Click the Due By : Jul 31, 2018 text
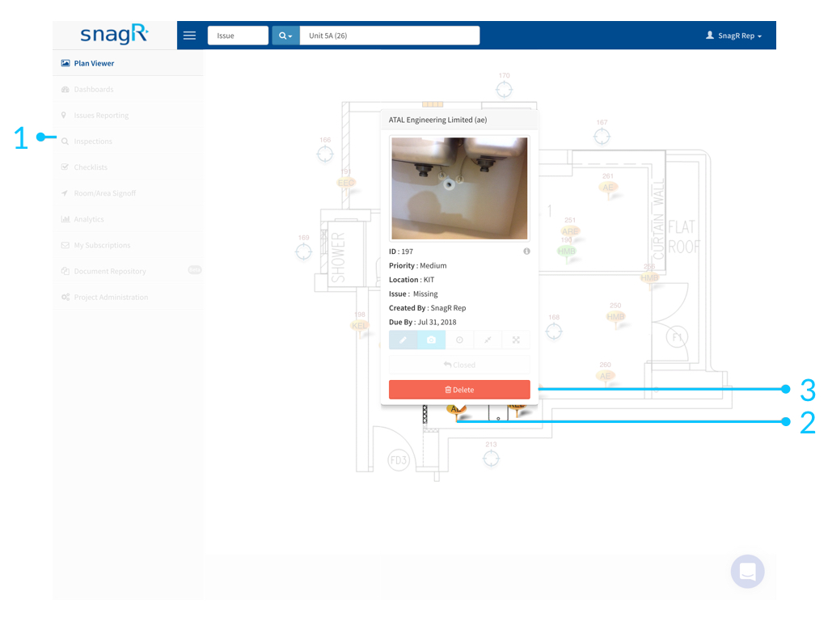This screenshot has width=828, height=621. click(x=422, y=322)
